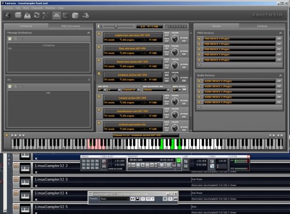
Task: Toggle power button of LinuxSampler32 2 track
Action: click(16, 166)
